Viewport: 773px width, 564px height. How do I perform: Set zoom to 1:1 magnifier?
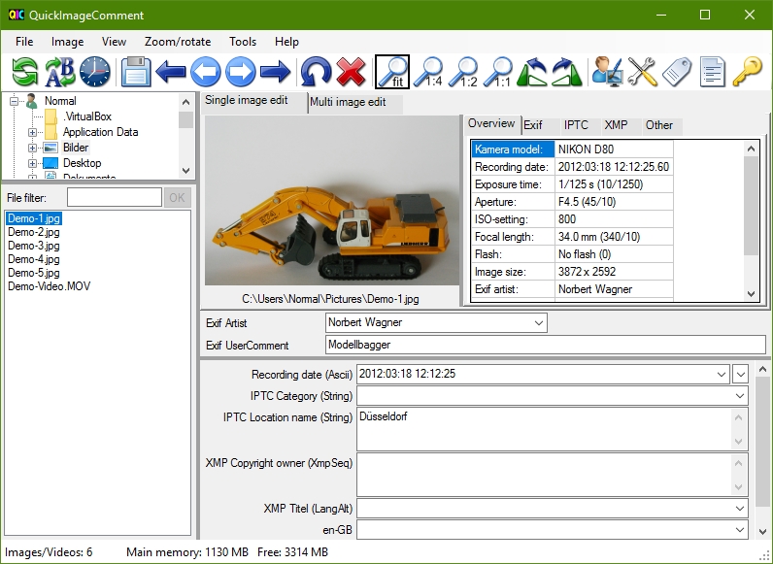[498, 72]
